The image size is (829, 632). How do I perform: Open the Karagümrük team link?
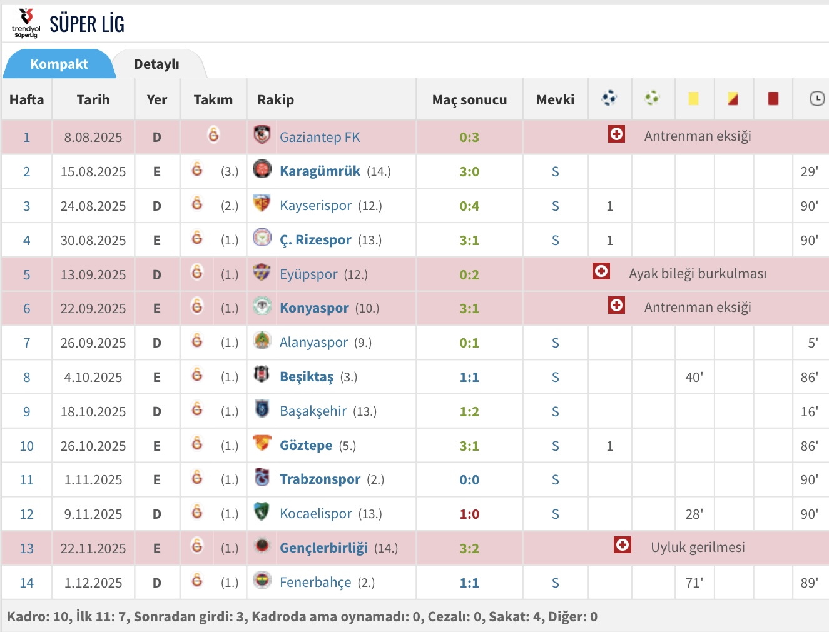(320, 171)
